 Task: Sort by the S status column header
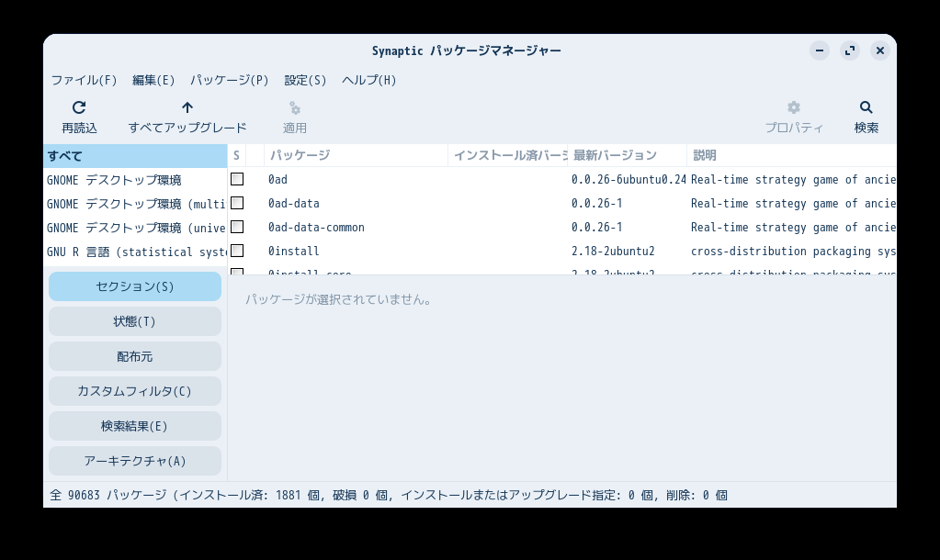[x=237, y=155]
